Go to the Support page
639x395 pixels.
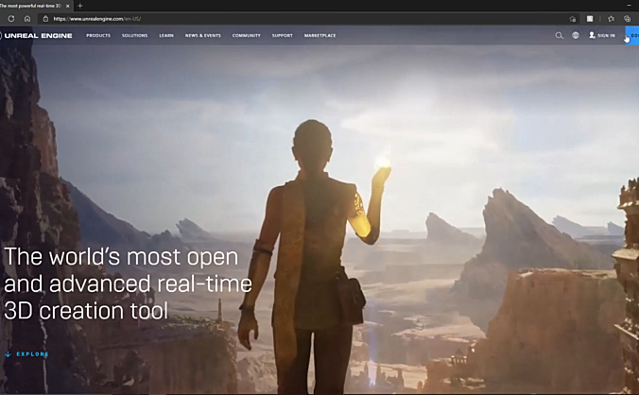[282, 36]
